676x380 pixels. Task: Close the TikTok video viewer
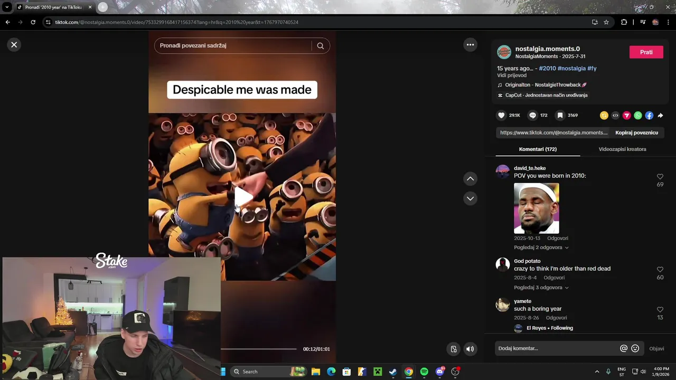tap(14, 45)
